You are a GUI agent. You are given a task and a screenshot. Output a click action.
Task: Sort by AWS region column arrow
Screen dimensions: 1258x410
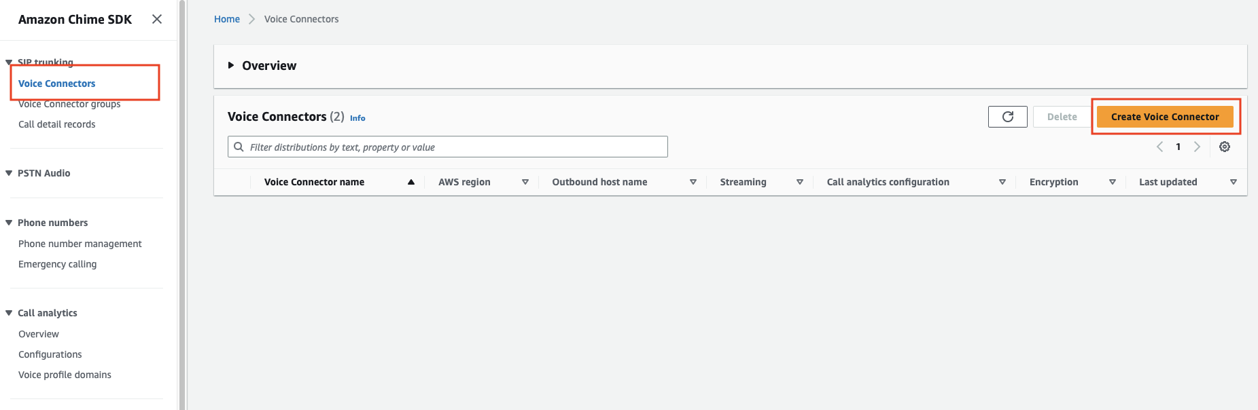[x=525, y=182]
